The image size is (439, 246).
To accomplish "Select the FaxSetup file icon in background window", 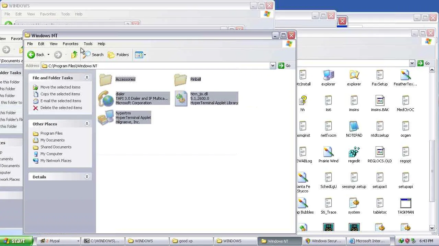I will (x=380, y=75).
